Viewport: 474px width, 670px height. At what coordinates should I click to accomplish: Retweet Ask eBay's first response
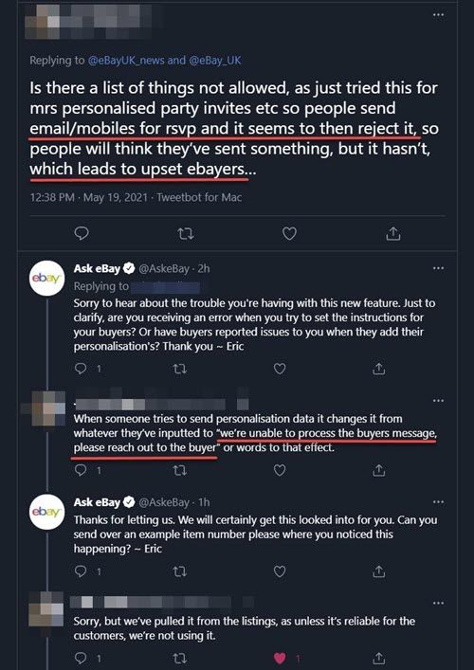click(180, 369)
